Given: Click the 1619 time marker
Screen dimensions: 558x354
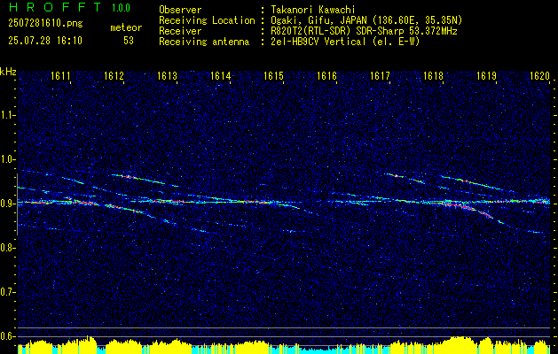Looking at the screenshot, I should 486,75.
